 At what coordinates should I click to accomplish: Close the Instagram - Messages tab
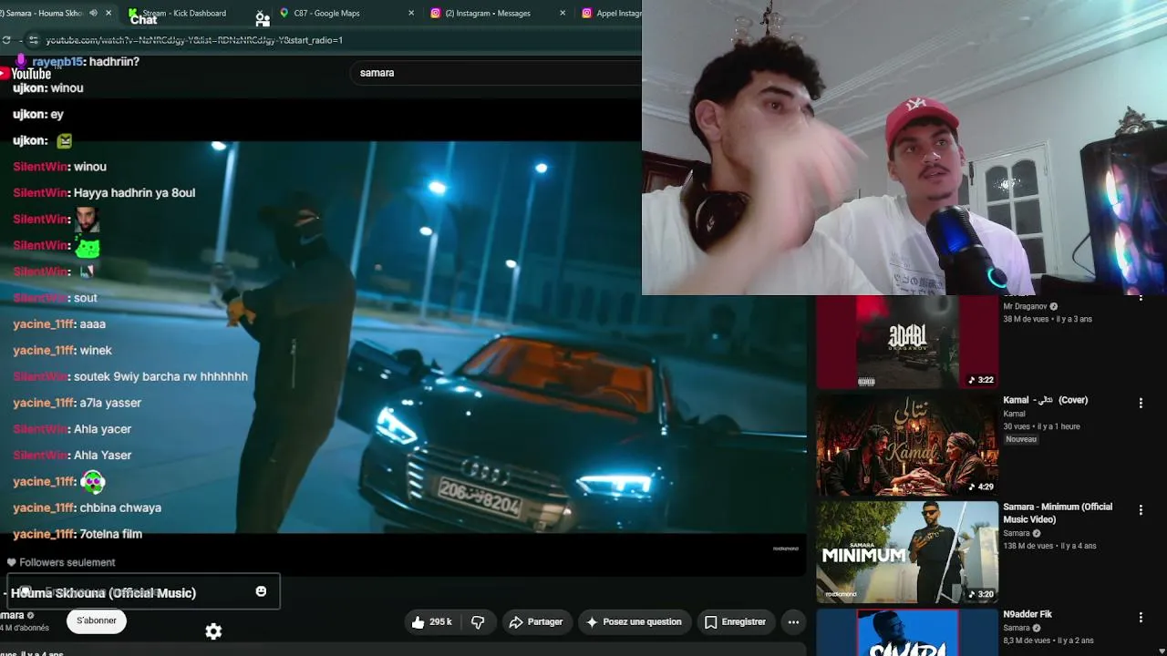(x=562, y=14)
